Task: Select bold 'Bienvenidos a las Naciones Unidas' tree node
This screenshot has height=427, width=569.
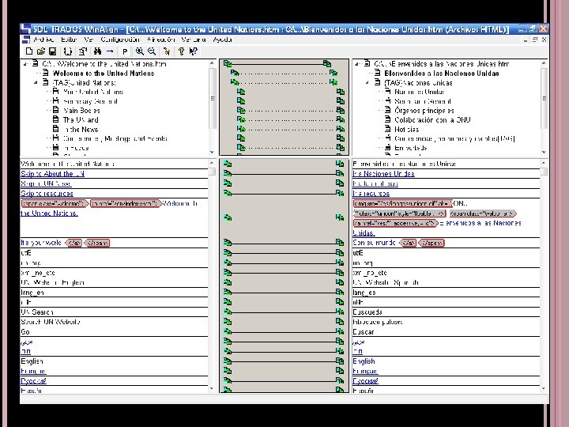Action: click(x=441, y=74)
